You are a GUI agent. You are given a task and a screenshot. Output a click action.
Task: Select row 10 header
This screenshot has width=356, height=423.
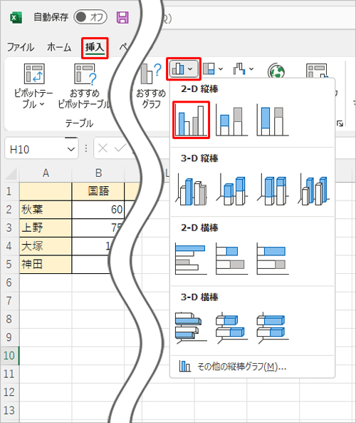[x=9, y=355]
